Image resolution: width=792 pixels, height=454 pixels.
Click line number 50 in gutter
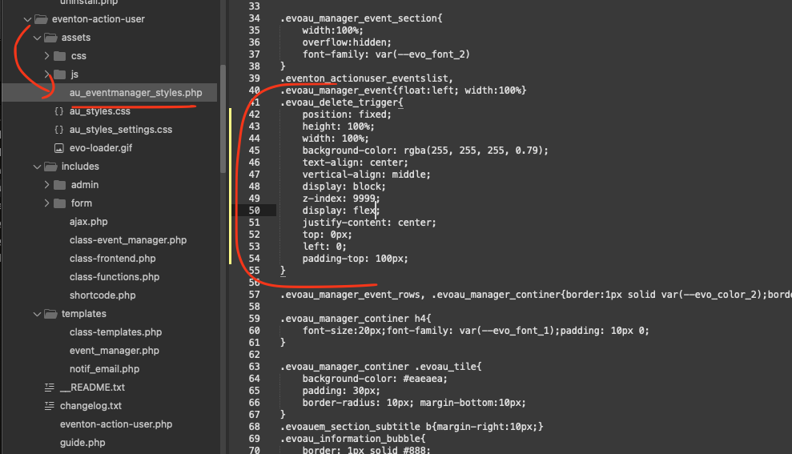coord(254,210)
